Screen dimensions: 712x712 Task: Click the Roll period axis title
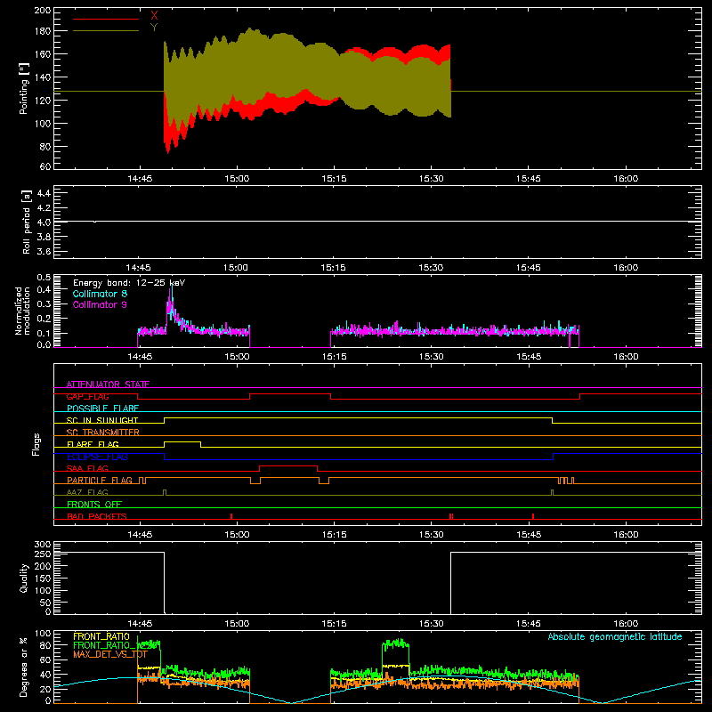[x=27, y=222]
